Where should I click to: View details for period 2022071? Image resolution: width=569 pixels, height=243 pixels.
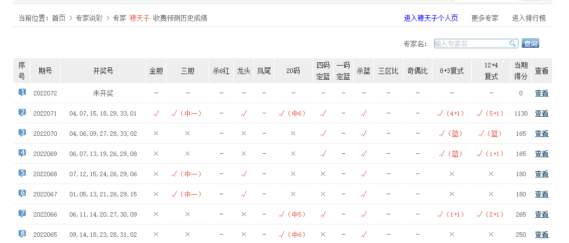click(x=541, y=113)
